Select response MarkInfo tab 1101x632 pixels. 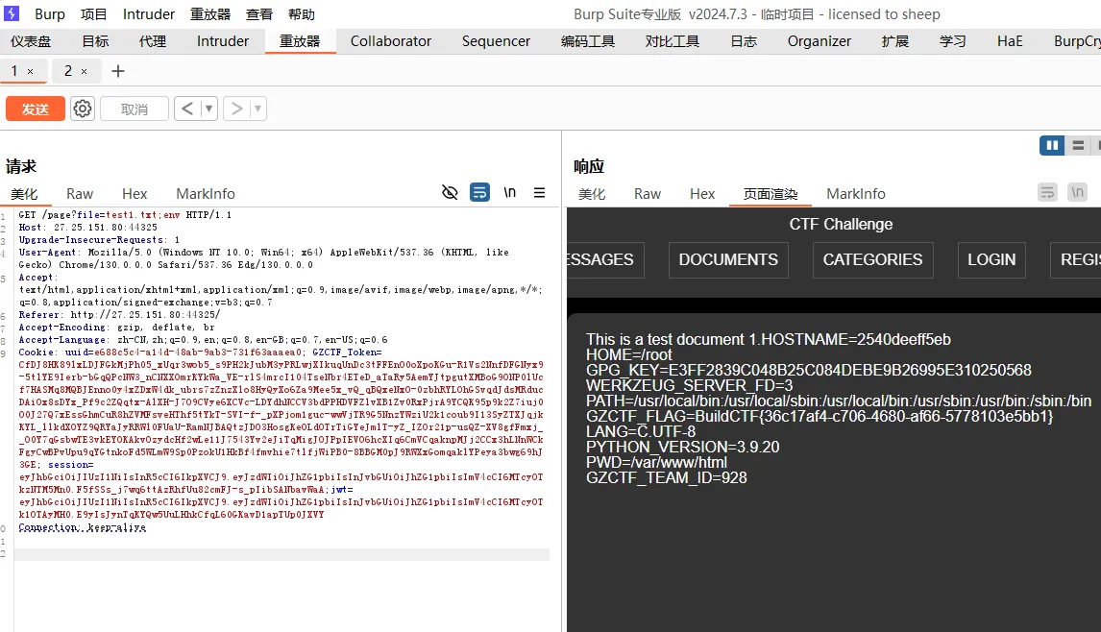[x=856, y=194]
